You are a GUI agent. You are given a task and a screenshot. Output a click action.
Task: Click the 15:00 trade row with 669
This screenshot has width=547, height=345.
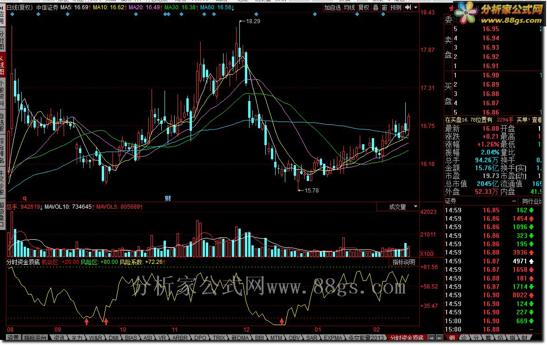pyautogui.click(x=493, y=321)
